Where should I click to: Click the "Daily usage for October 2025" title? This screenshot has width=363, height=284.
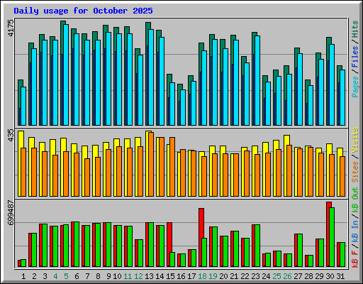[x=83, y=11]
